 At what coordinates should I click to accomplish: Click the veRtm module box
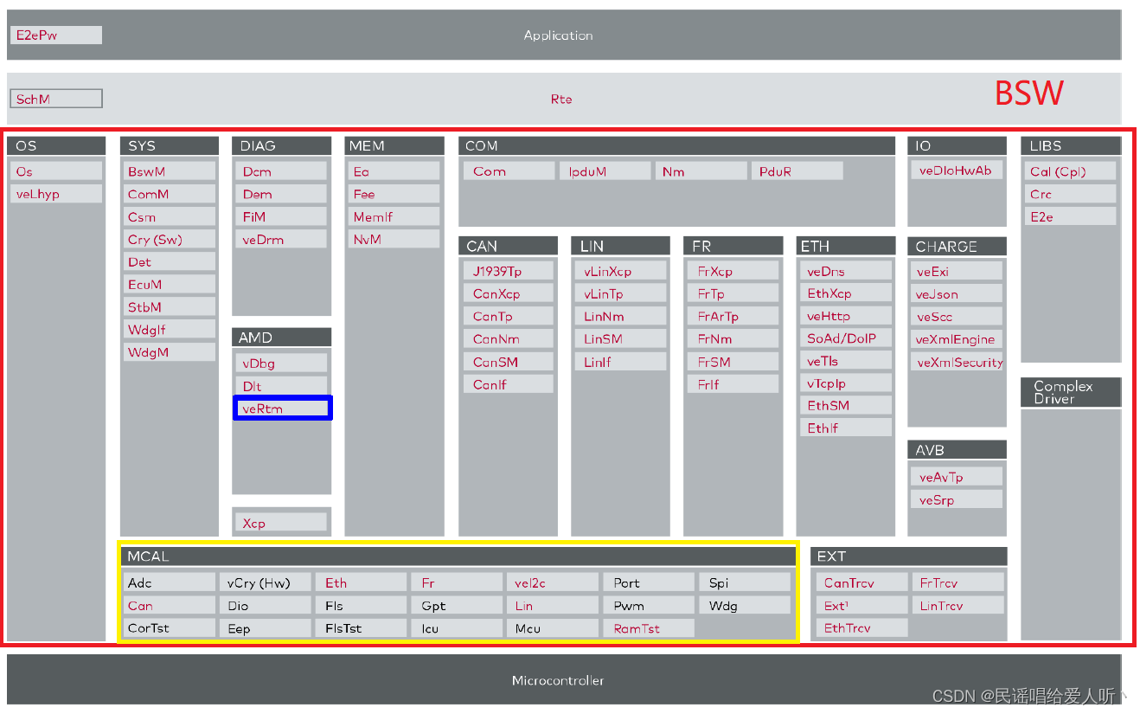point(282,408)
